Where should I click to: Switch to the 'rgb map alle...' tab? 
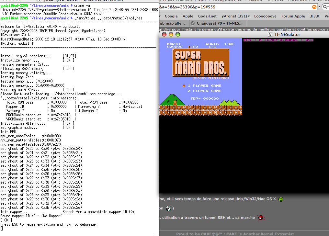tap(172, 23)
